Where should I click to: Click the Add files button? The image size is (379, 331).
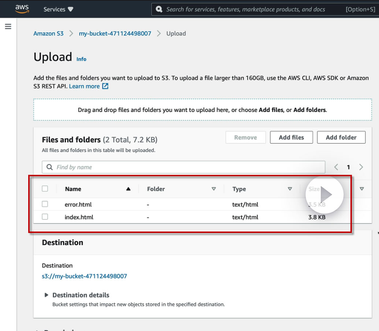[291, 138]
